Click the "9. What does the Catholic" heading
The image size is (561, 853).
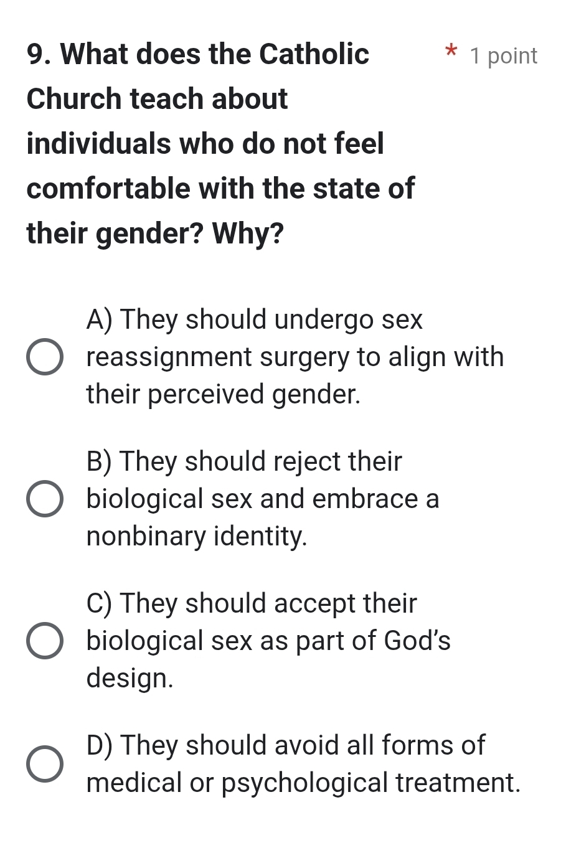[x=198, y=54]
